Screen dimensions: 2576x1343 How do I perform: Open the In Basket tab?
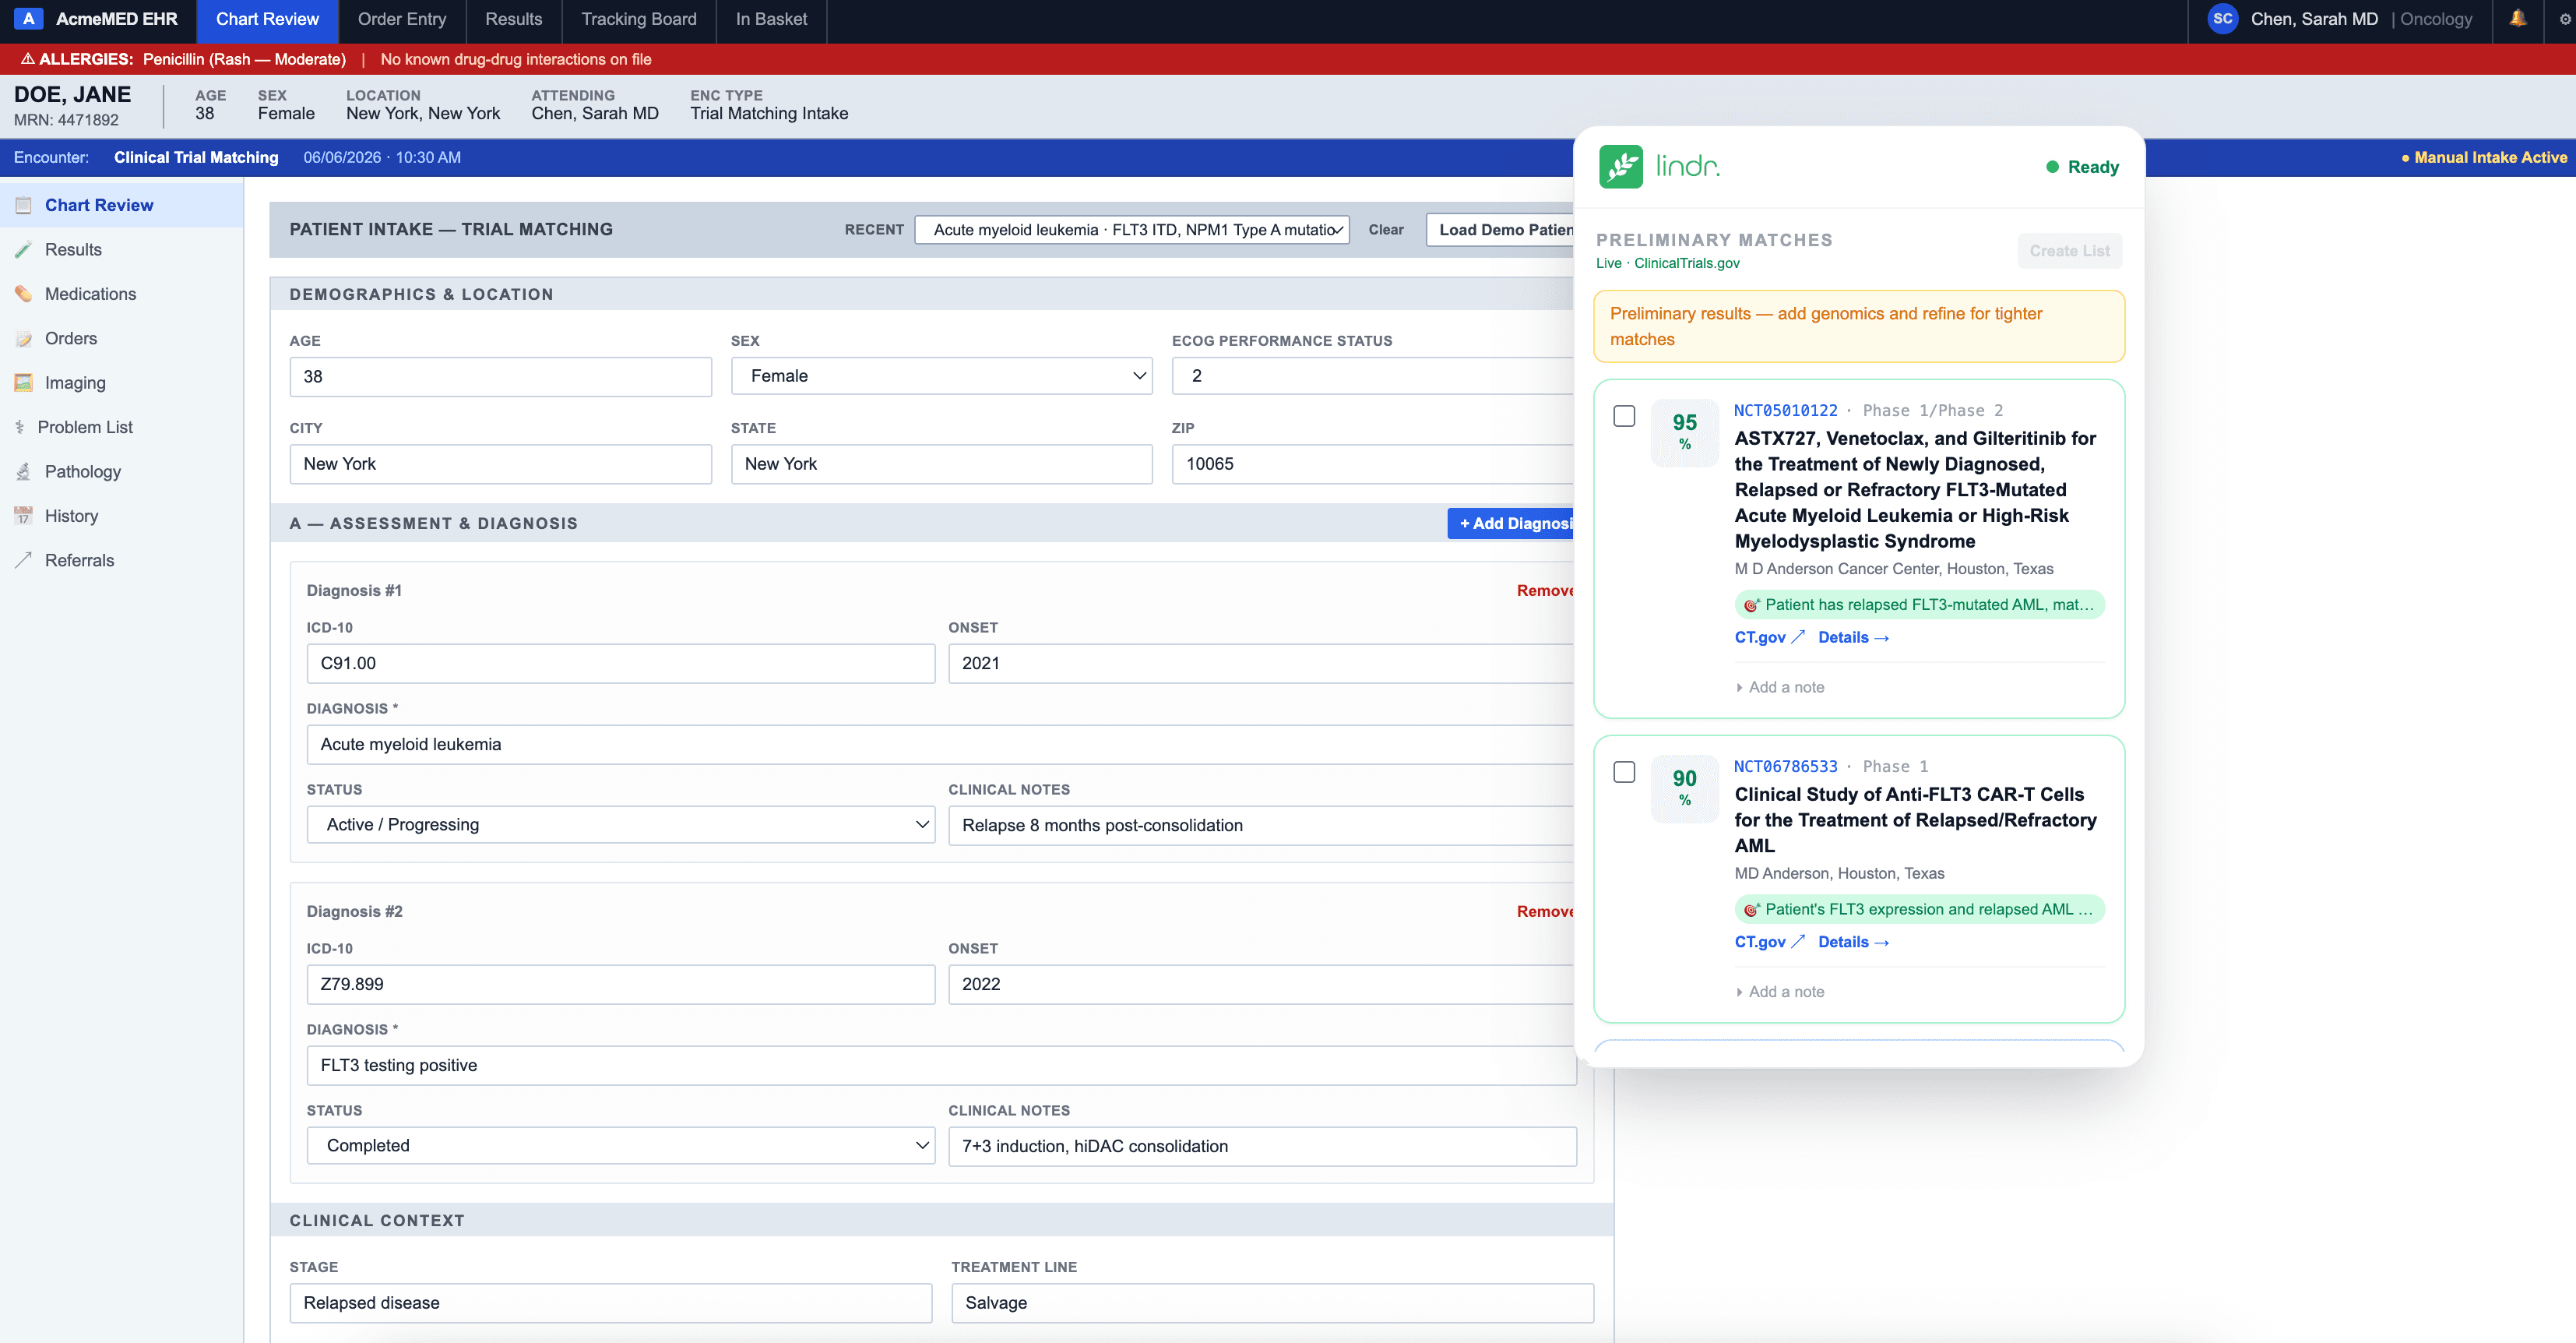click(771, 20)
